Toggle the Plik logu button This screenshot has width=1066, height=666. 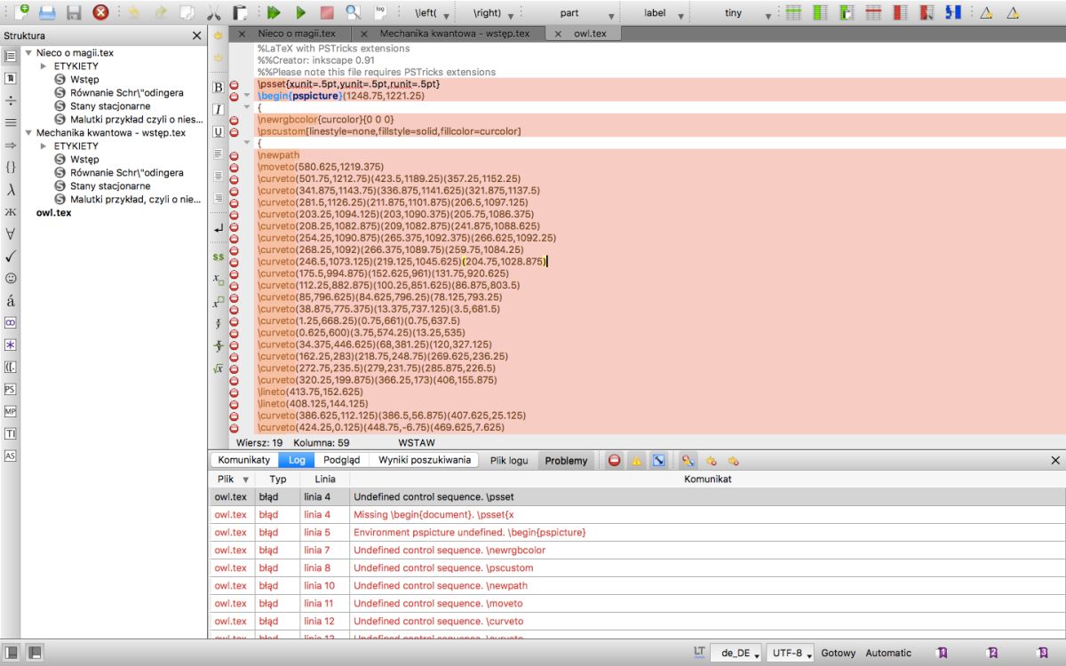click(509, 460)
